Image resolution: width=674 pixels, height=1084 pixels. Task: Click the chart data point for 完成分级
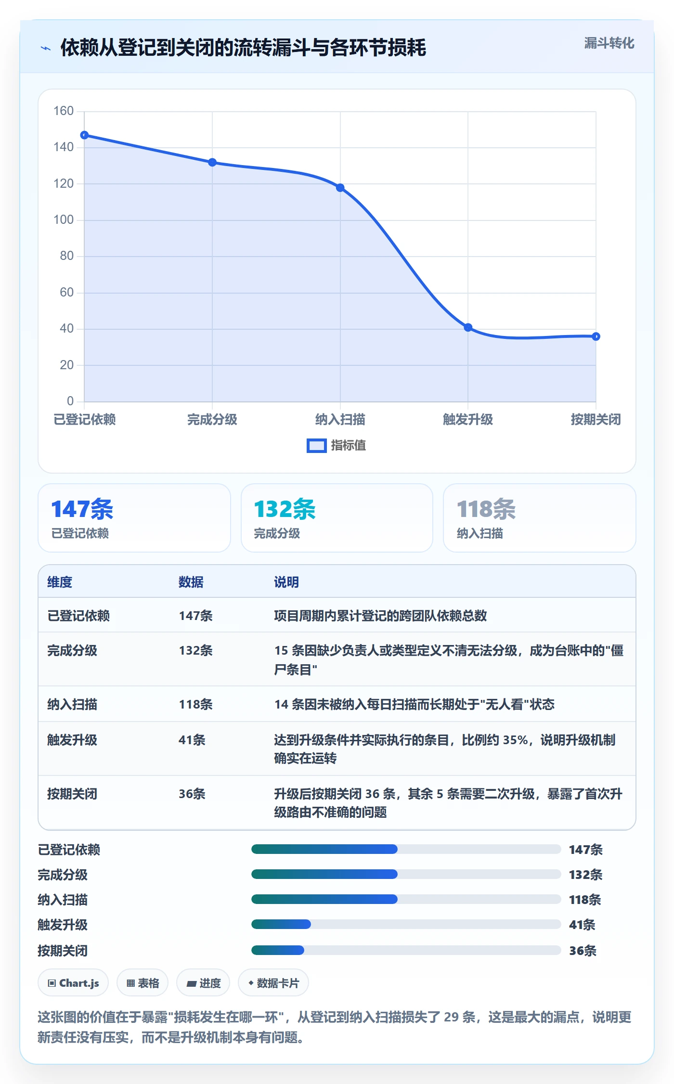(212, 162)
